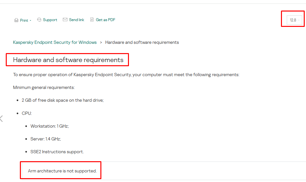Screen dimensions: 306x182
Task: Open the Support link
Action: [50, 20]
